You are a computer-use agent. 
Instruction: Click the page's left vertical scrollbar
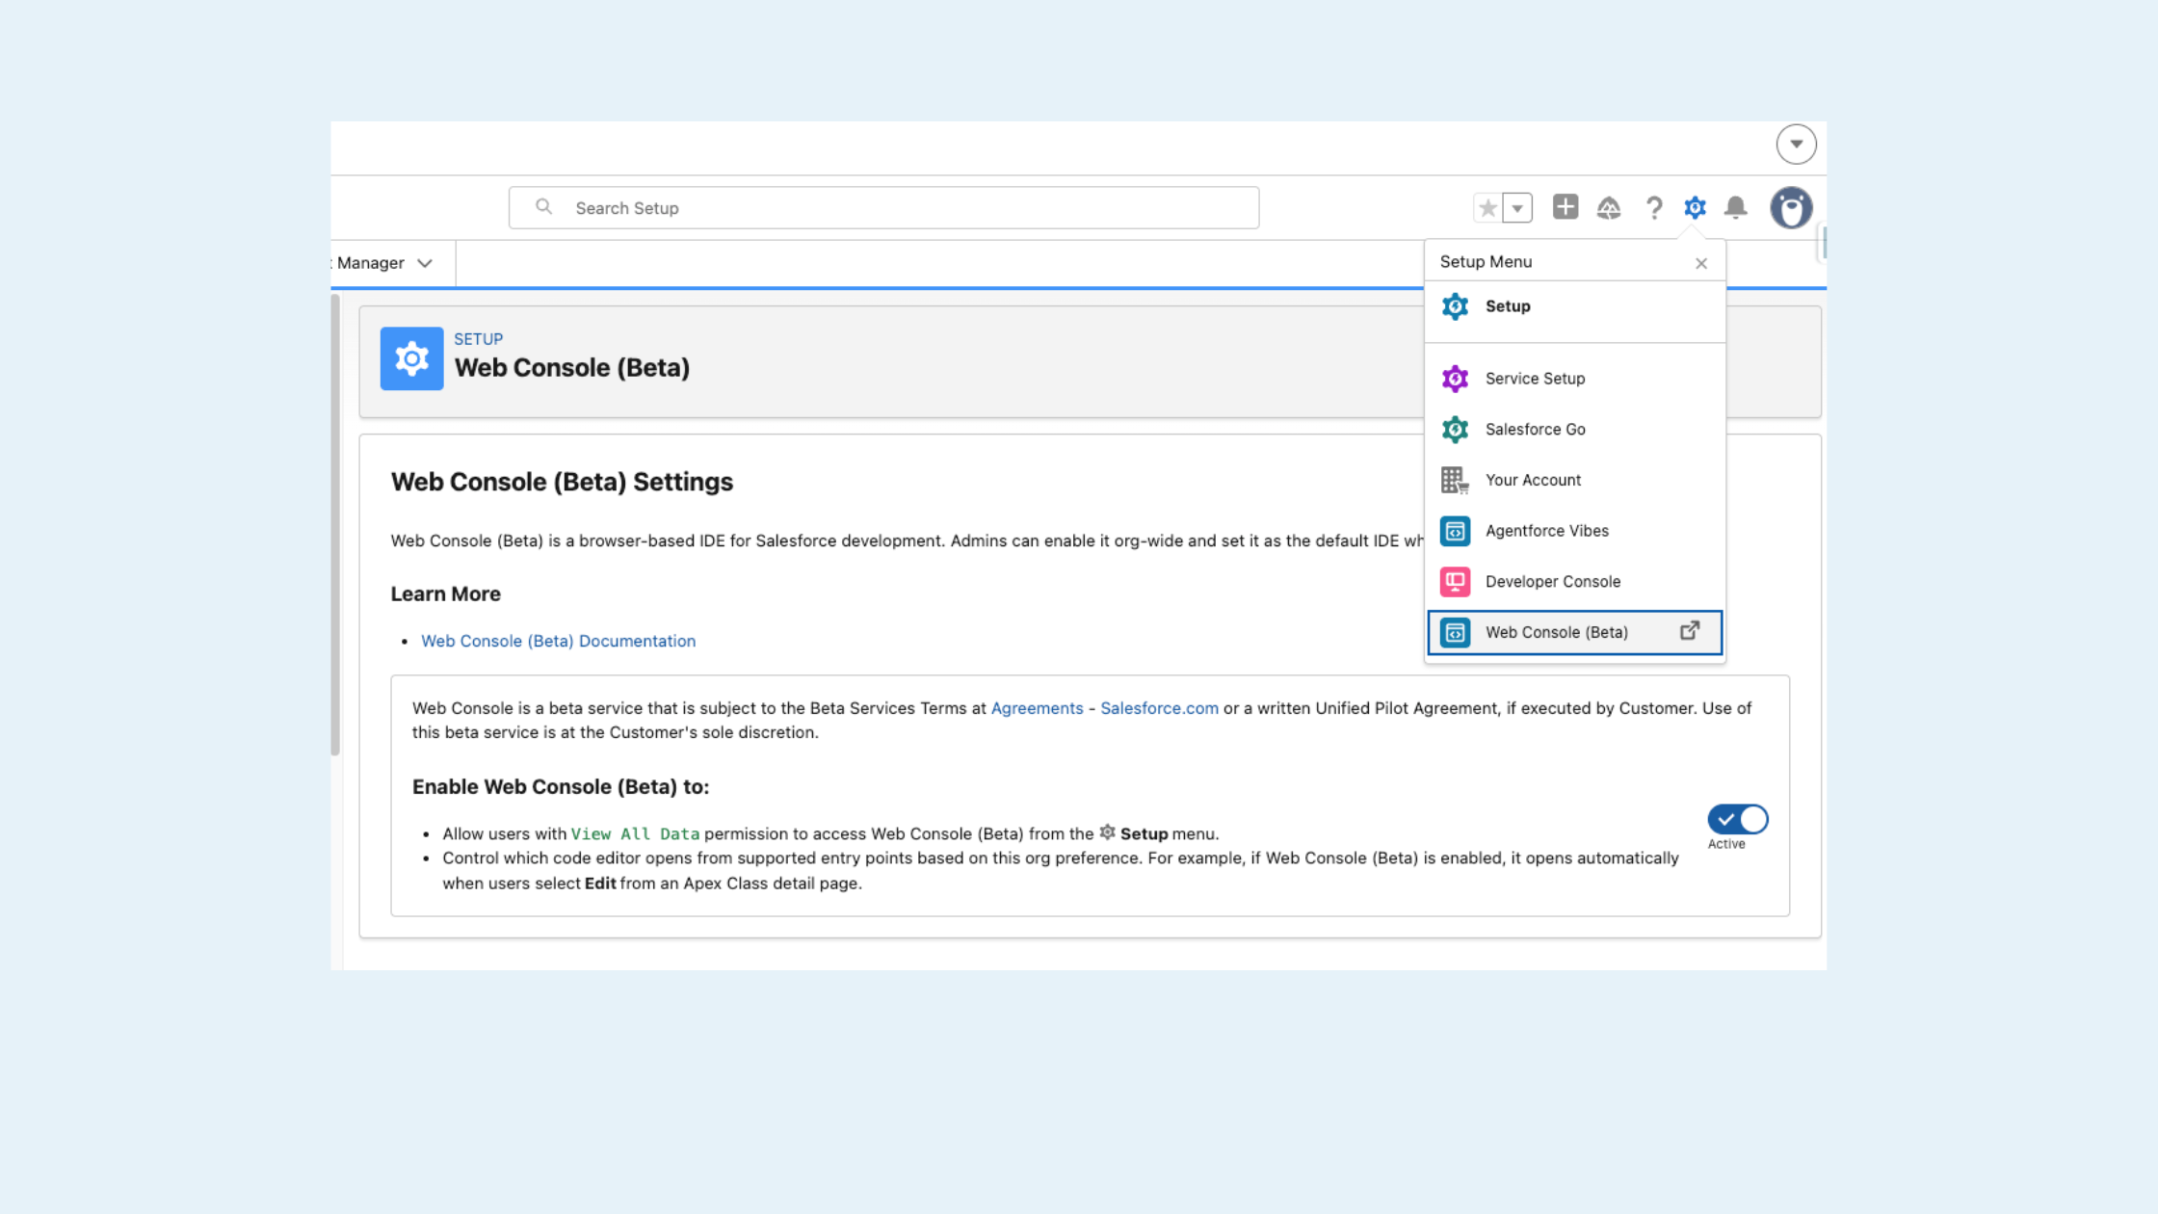click(335, 525)
